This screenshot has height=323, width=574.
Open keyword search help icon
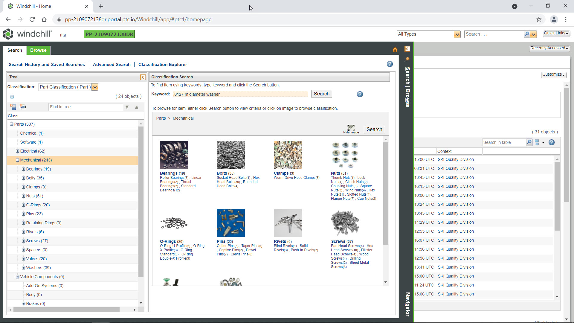point(360,94)
